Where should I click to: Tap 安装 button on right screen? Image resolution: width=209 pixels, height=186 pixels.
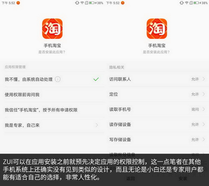[x=183, y=178]
